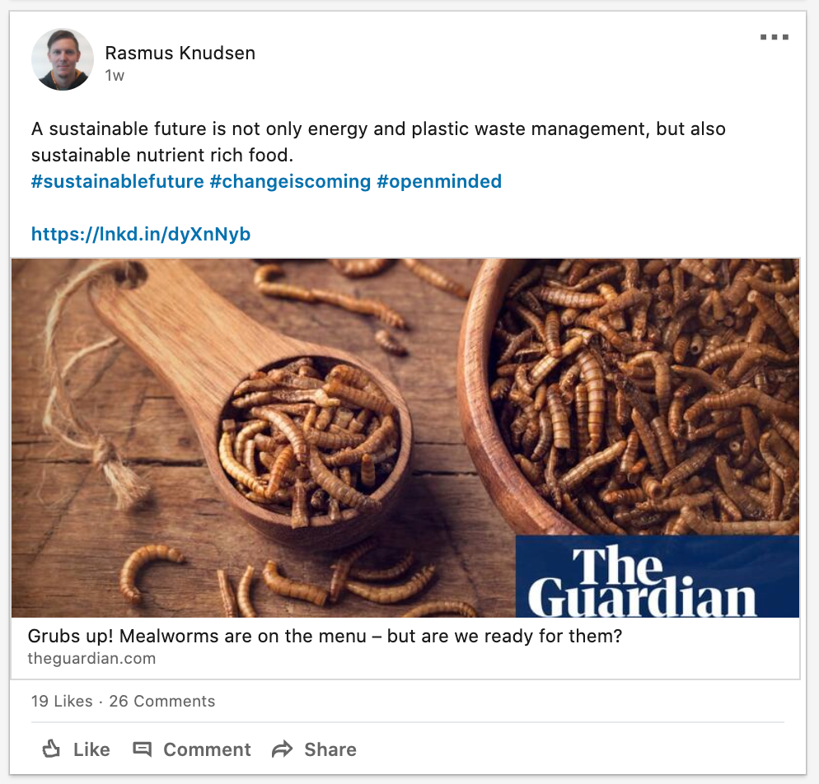
Task: Open the 'Grubs up! Mealworms' article headline
Action: pyautogui.click(x=325, y=637)
